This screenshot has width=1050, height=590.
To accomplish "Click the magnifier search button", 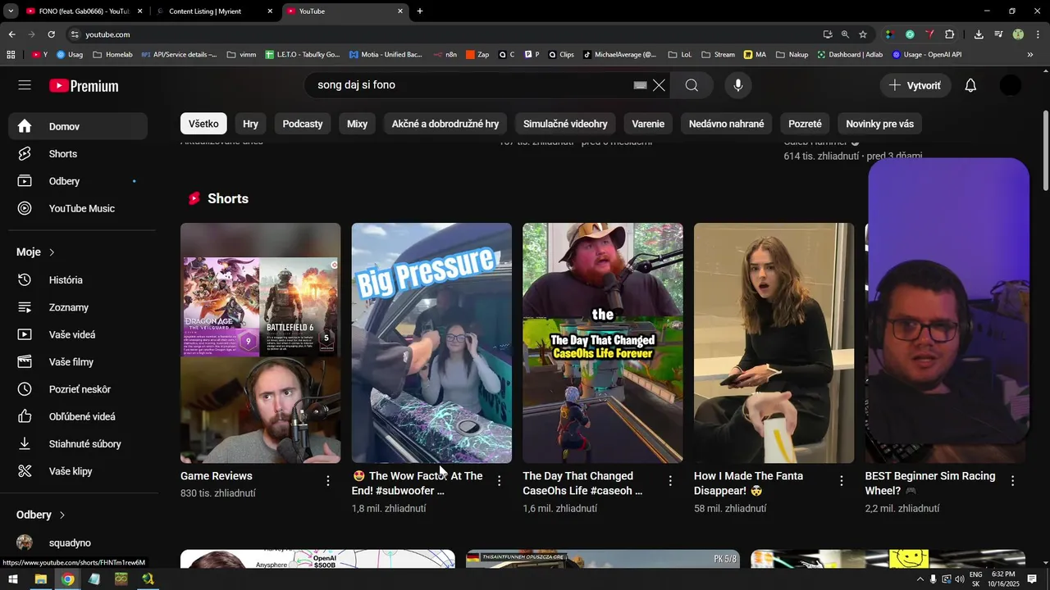I will [x=692, y=85].
